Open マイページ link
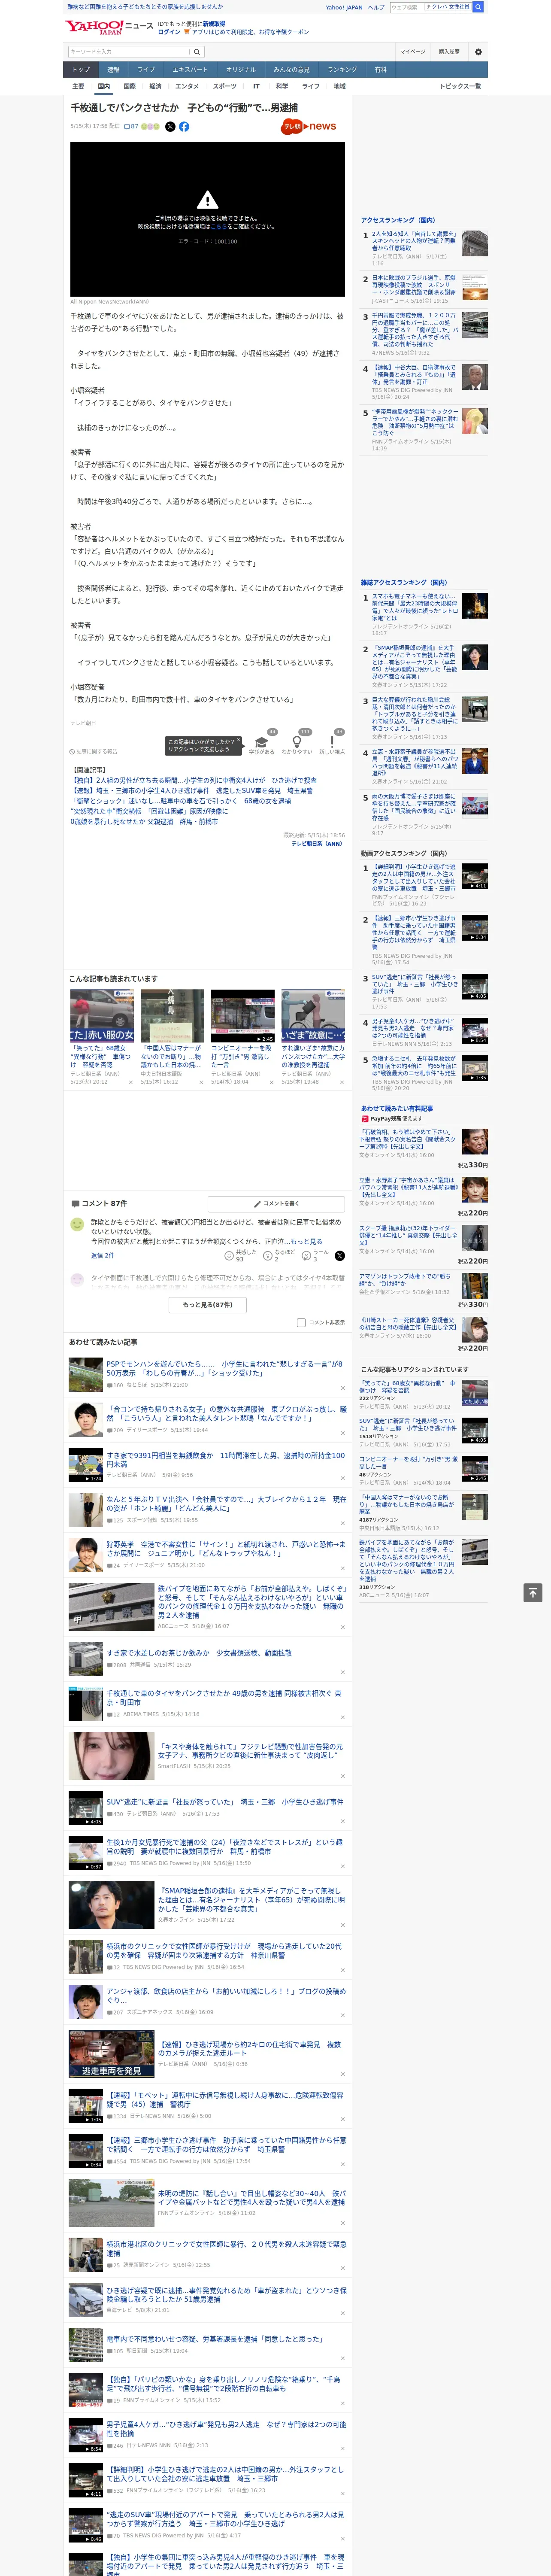This screenshot has height=2576, width=551. (413, 52)
